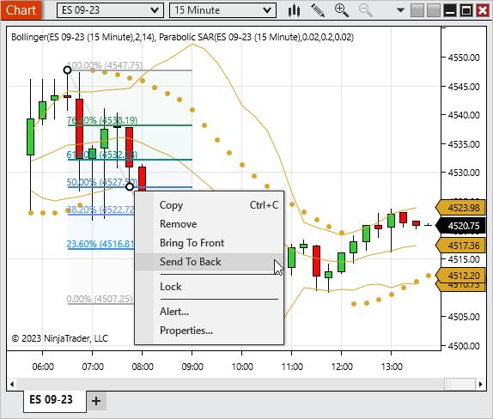493x419 pixels.
Task: Click the zoom out magnifier icon
Action: (365, 10)
